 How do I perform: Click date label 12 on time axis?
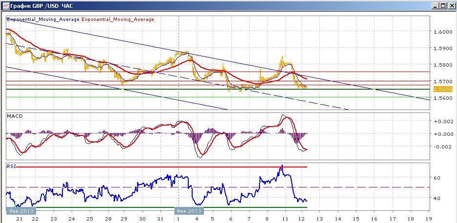point(302,219)
